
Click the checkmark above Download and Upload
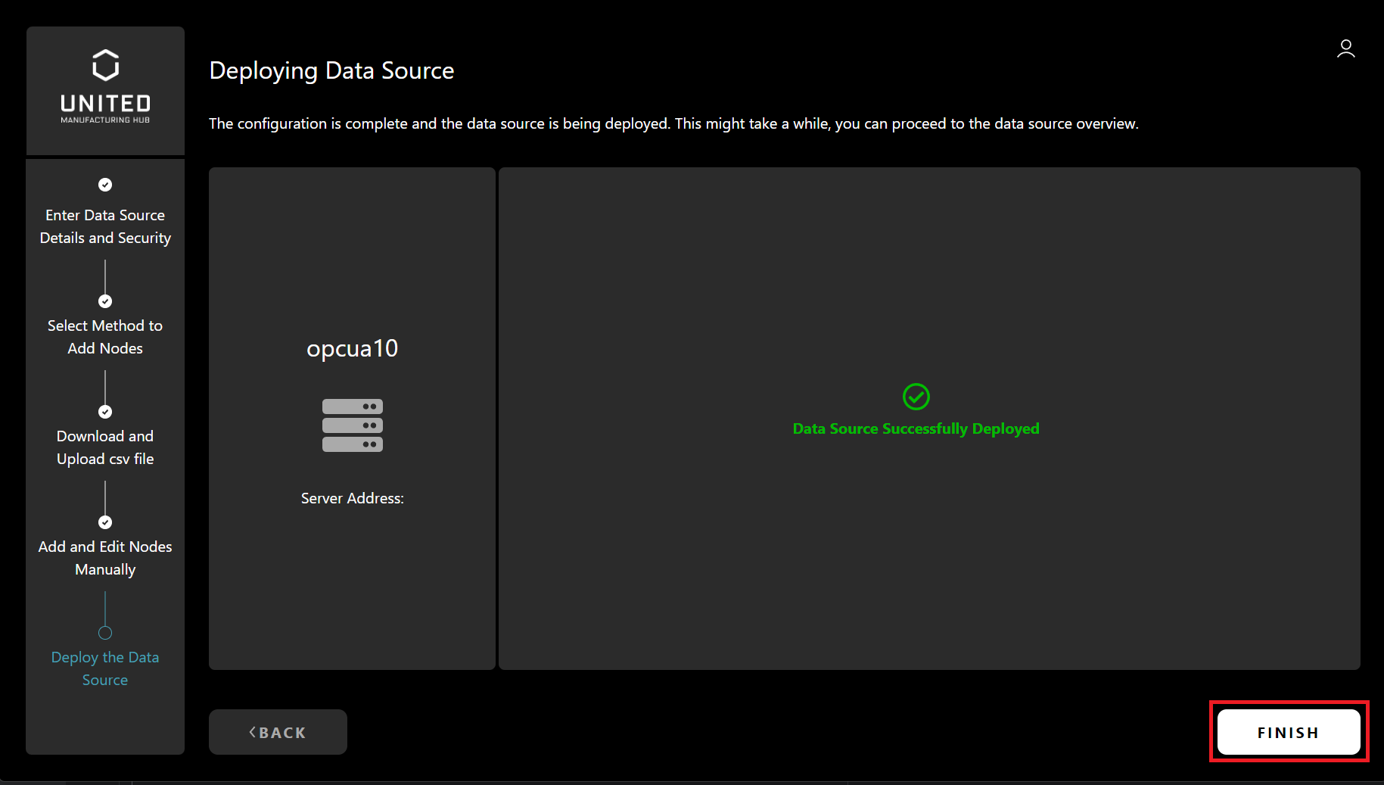tap(105, 412)
